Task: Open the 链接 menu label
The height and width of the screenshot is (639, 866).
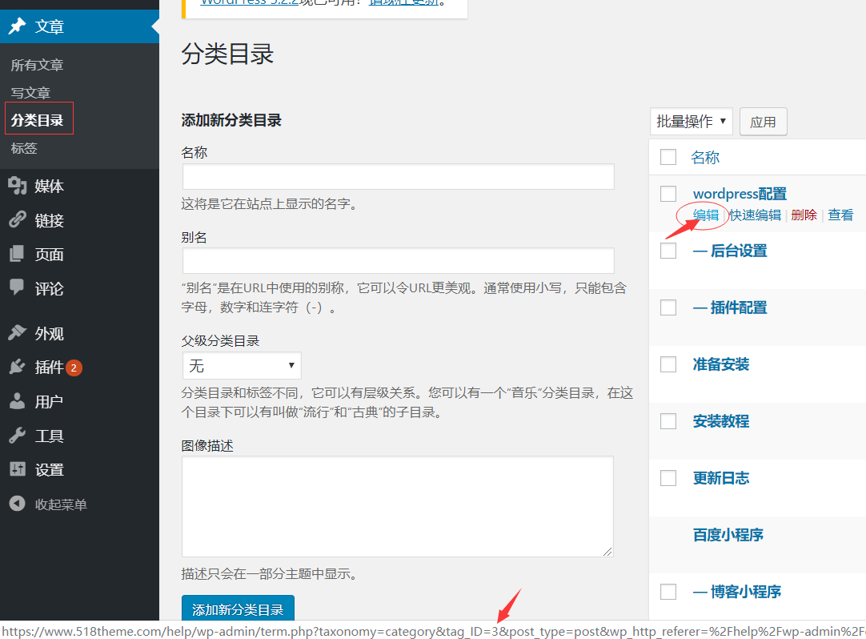Action: pos(49,220)
